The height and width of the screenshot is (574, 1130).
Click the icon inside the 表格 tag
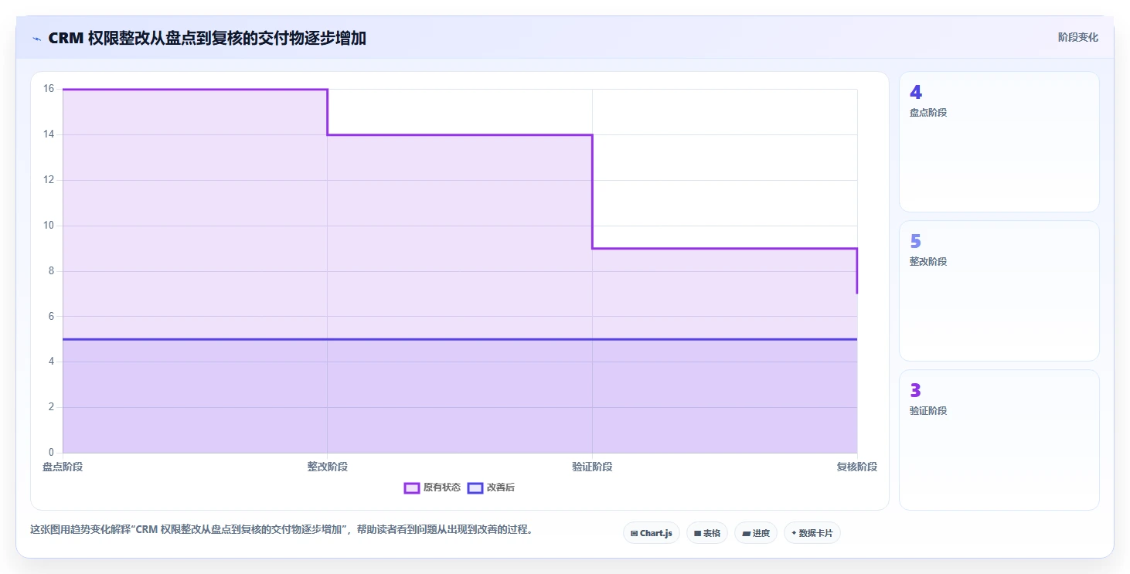697,533
